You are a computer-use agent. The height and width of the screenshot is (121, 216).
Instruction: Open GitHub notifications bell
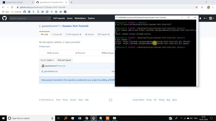[200, 18]
